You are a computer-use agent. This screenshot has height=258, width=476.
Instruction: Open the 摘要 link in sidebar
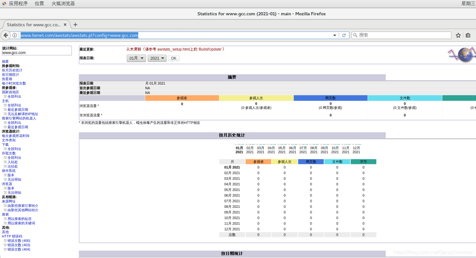point(5,61)
